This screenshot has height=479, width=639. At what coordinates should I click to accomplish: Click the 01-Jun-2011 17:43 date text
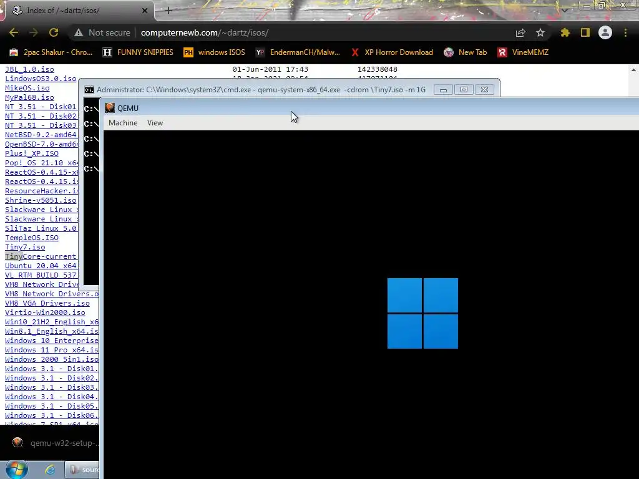[270, 69]
